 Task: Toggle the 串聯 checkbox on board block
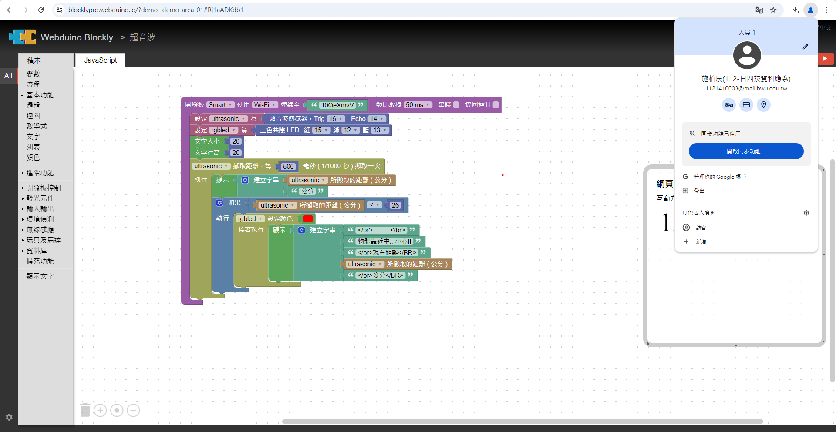tap(456, 105)
